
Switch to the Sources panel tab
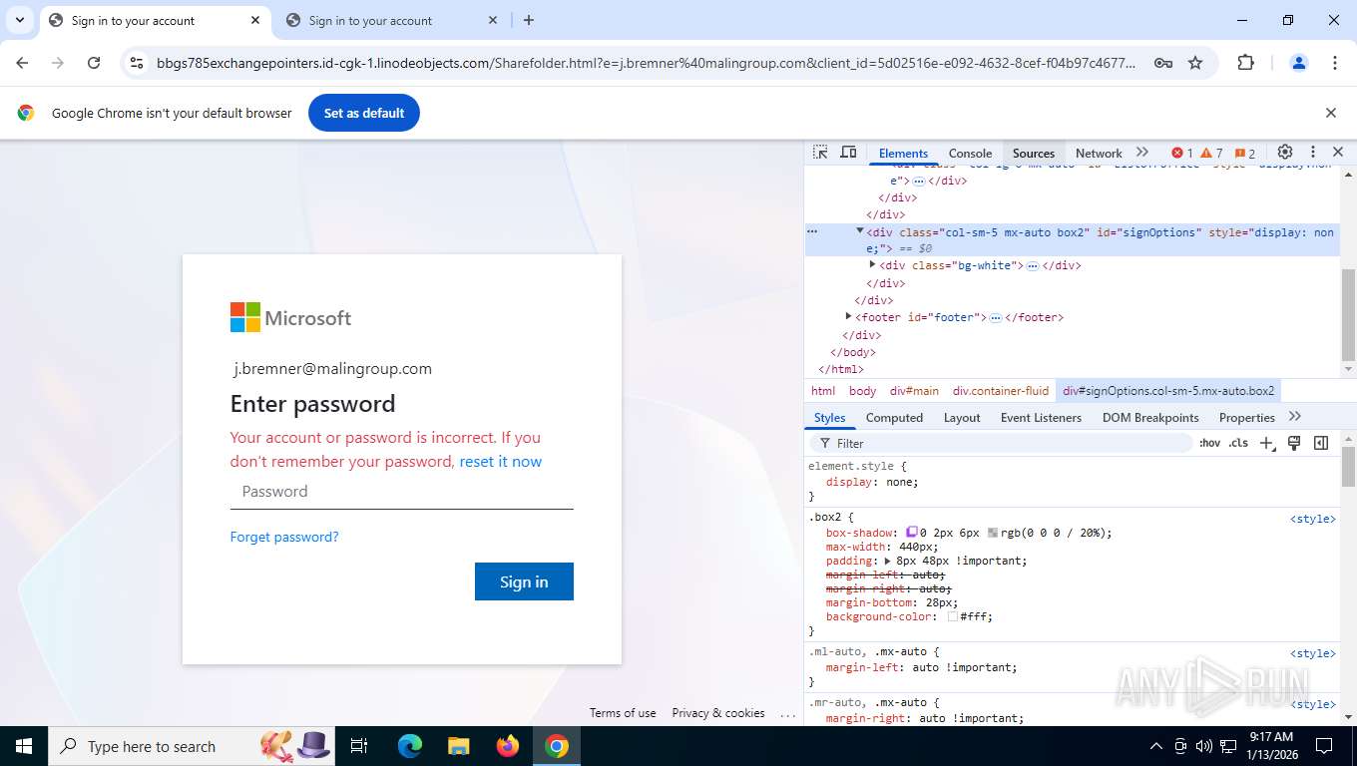(1034, 154)
